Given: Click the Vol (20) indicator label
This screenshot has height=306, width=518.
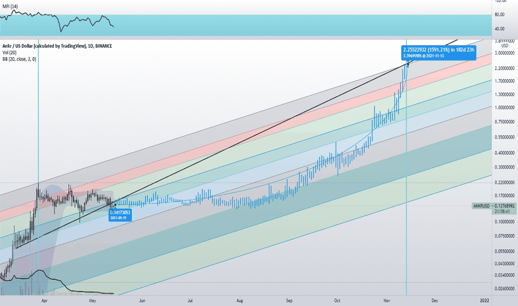Looking at the screenshot, I should (x=9, y=53).
